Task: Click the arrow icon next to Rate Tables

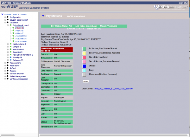Action: pyautogui.click(x=8, y=65)
